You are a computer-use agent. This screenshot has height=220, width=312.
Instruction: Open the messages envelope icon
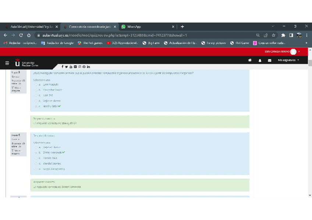[269, 60]
